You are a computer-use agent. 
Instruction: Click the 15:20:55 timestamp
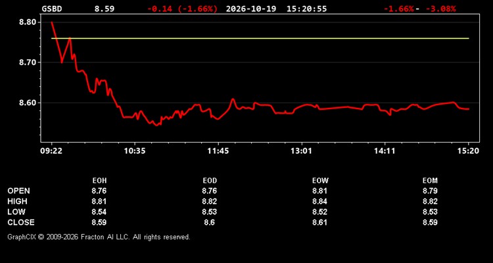(x=306, y=9)
